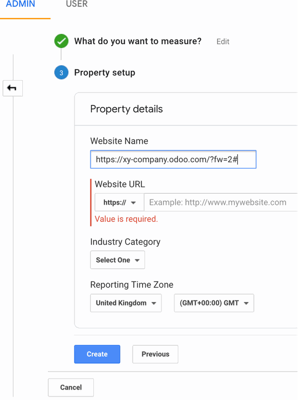Click the Edit link beside the first step
298x400 pixels.
223,42
